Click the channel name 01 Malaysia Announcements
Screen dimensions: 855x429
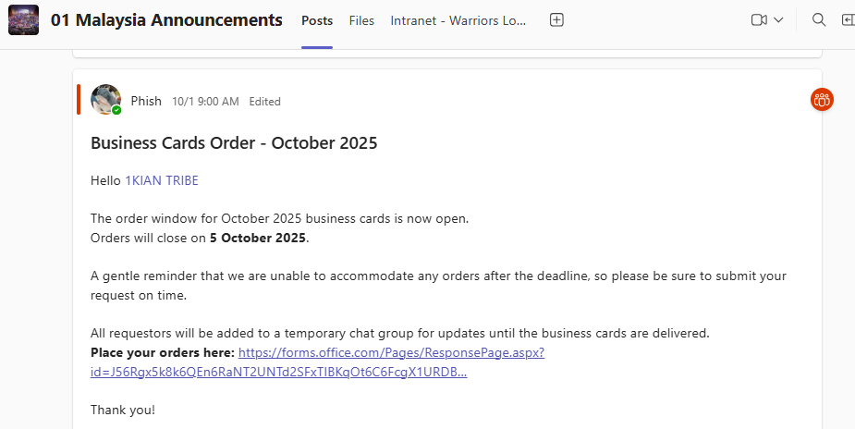[166, 20]
